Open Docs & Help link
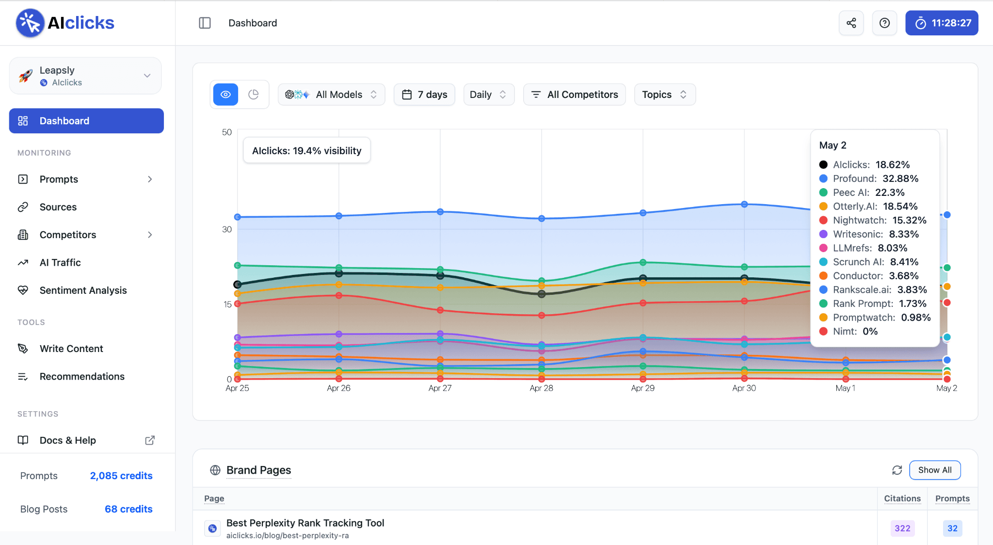 coord(86,440)
